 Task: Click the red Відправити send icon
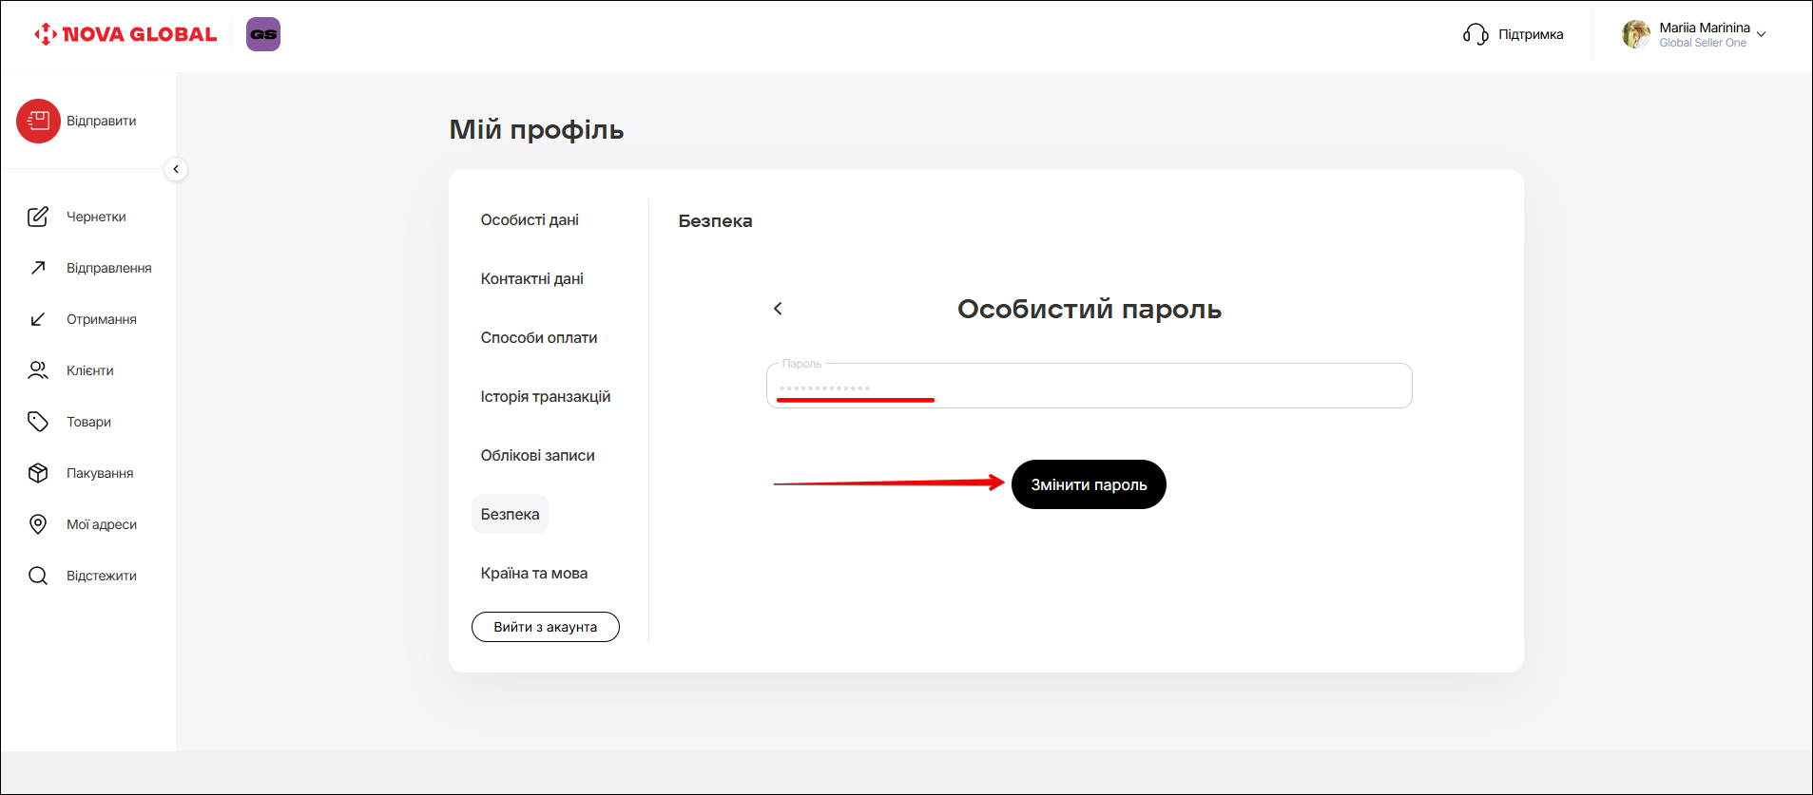tap(38, 121)
